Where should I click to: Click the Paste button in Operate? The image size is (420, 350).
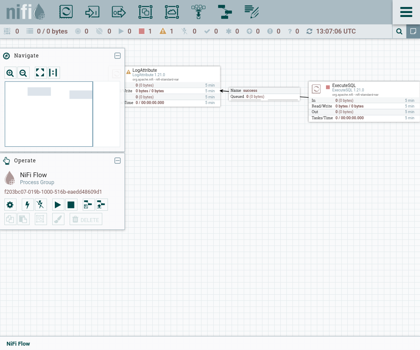point(24,219)
